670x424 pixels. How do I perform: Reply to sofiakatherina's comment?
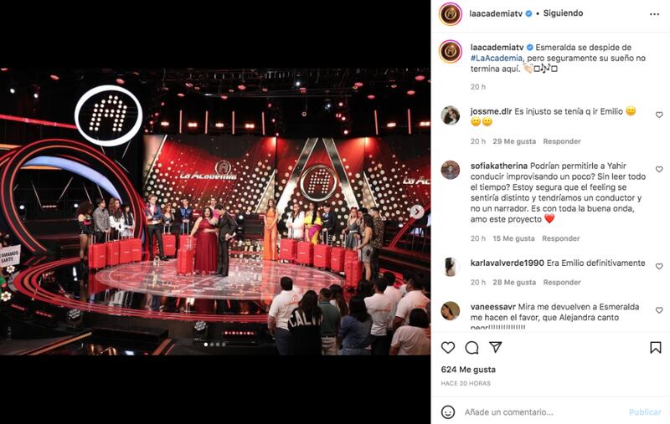pyautogui.click(x=560, y=238)
